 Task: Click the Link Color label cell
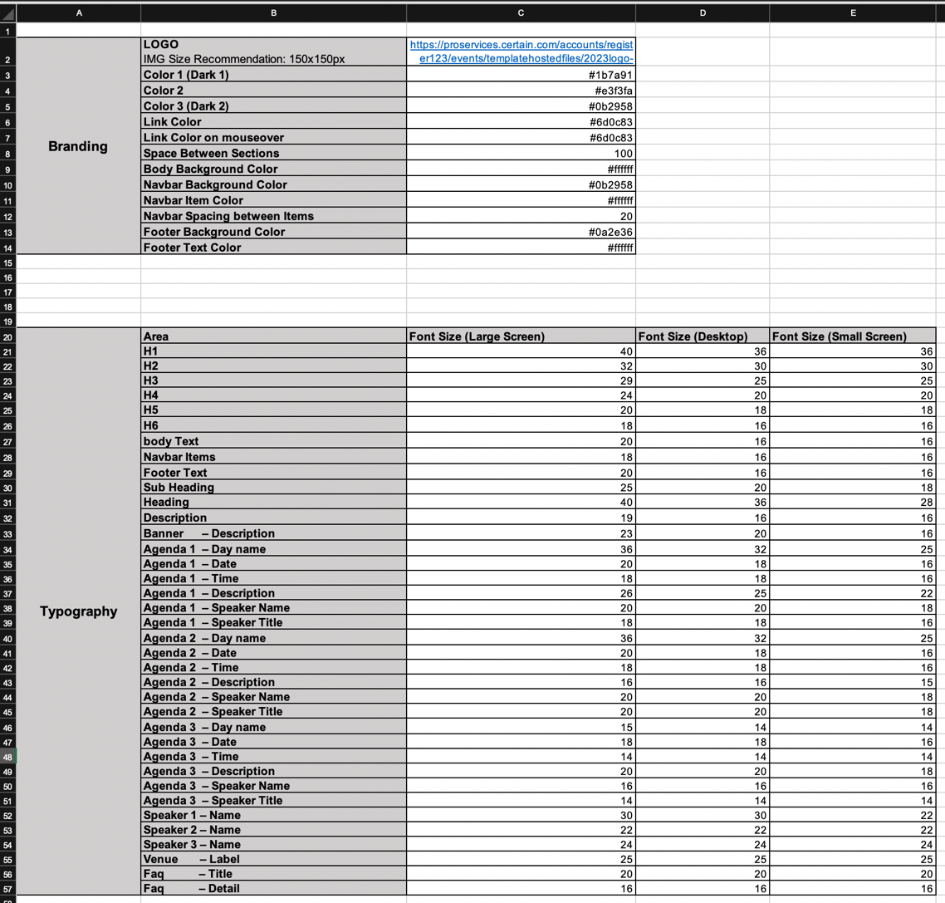pos(273,122)
